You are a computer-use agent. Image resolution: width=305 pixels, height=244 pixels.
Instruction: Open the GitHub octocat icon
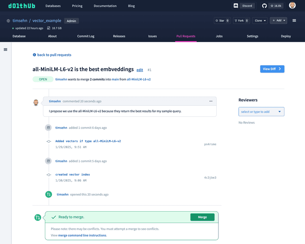264,6
